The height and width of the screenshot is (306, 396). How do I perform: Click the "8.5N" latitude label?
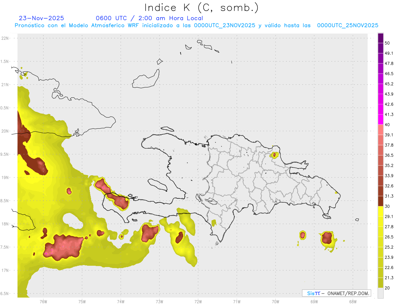click(4, 201)
